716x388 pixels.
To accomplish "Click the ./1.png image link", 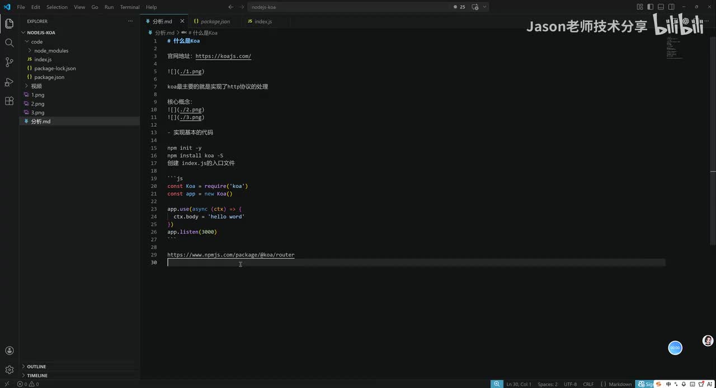I will (x=191, y=72).
